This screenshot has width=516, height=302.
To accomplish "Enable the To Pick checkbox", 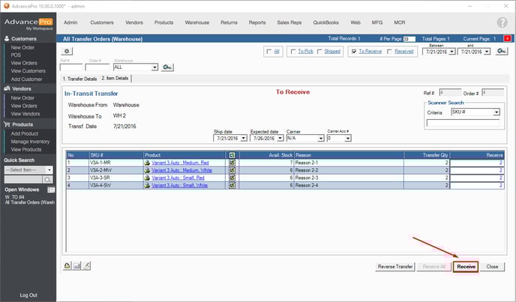I will 292,52.
